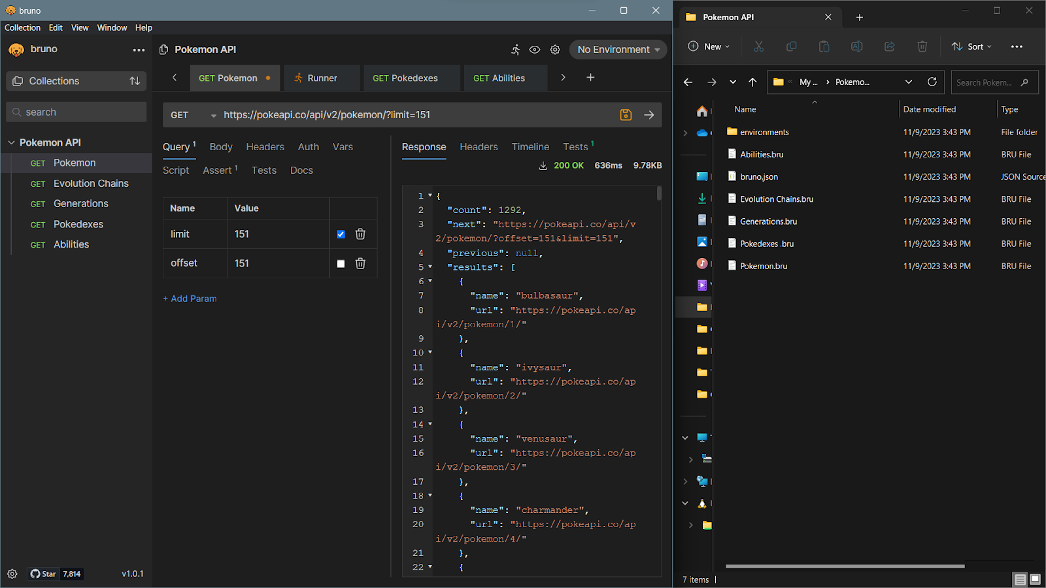
Task: Open the New dropdown in File Explorer
Action: click(709, 46)
